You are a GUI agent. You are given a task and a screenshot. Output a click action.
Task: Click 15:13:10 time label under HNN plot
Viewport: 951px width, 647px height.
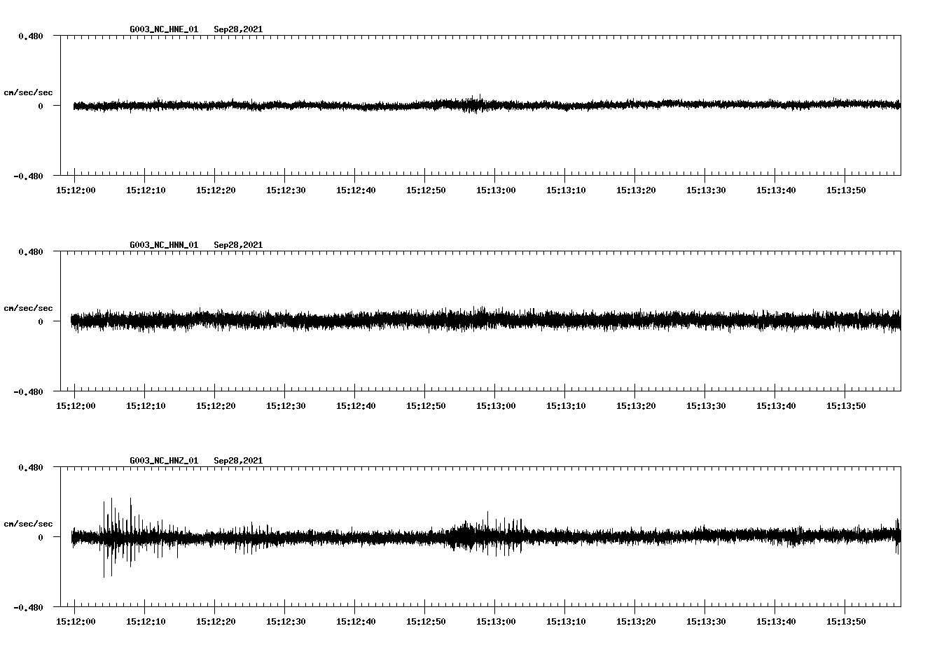click(566, 406)
